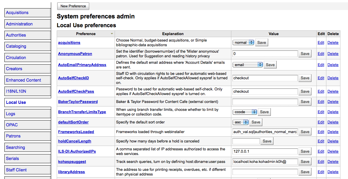
Task: Delete the BakerTaylorPassword preference
Action: (333, 102)
